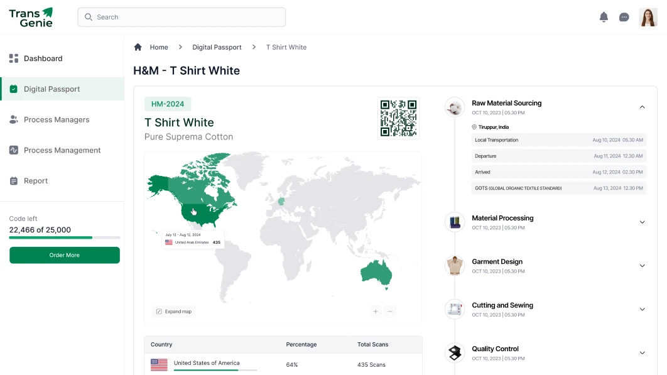667x375 pixels.
Task: Open Dashboard in the sidebar
Action: pos(62,58)
